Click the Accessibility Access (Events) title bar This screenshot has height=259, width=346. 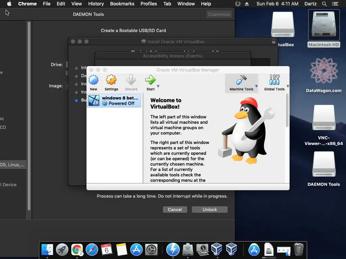173,56
